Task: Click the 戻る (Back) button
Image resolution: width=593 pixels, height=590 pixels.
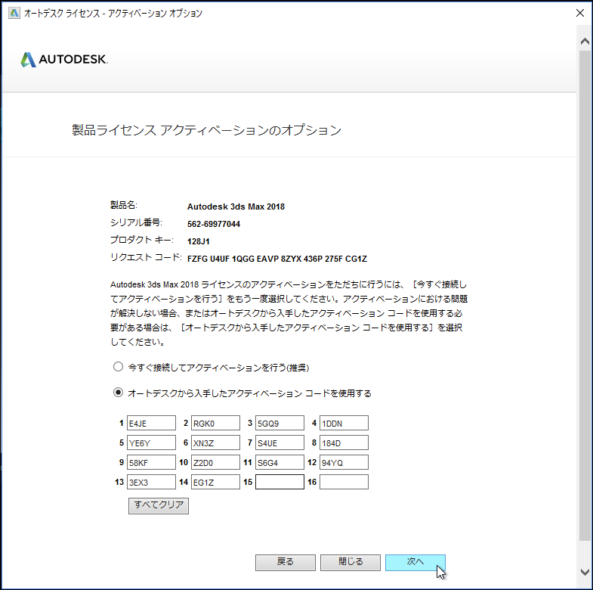Action: (x=285, y=562)
